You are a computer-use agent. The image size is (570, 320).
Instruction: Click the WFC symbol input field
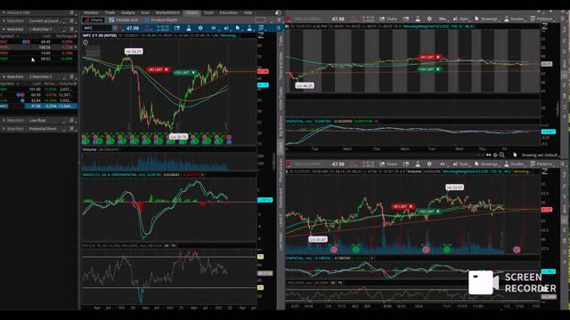click(97, 28)
